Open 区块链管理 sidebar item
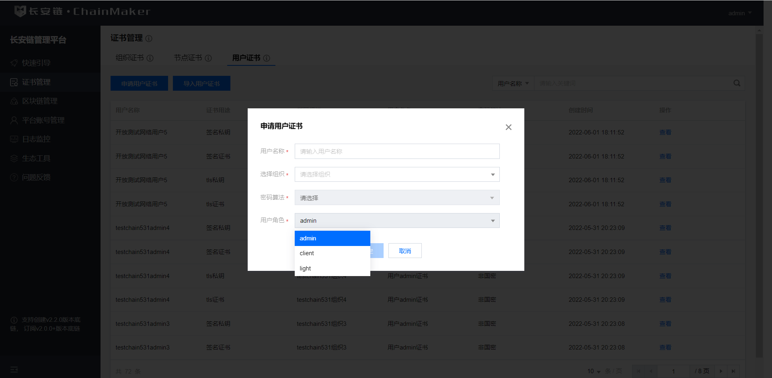Viewport: 772px width, 378px height. pyautogui.click(x=39, y=101)
